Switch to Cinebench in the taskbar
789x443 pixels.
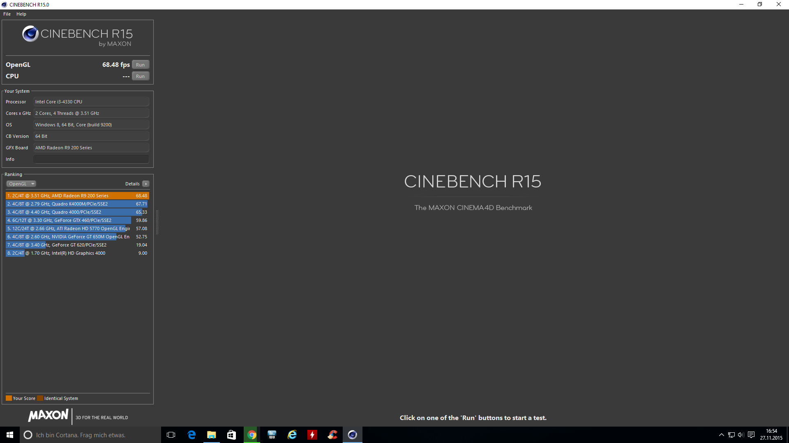point(353,435)
